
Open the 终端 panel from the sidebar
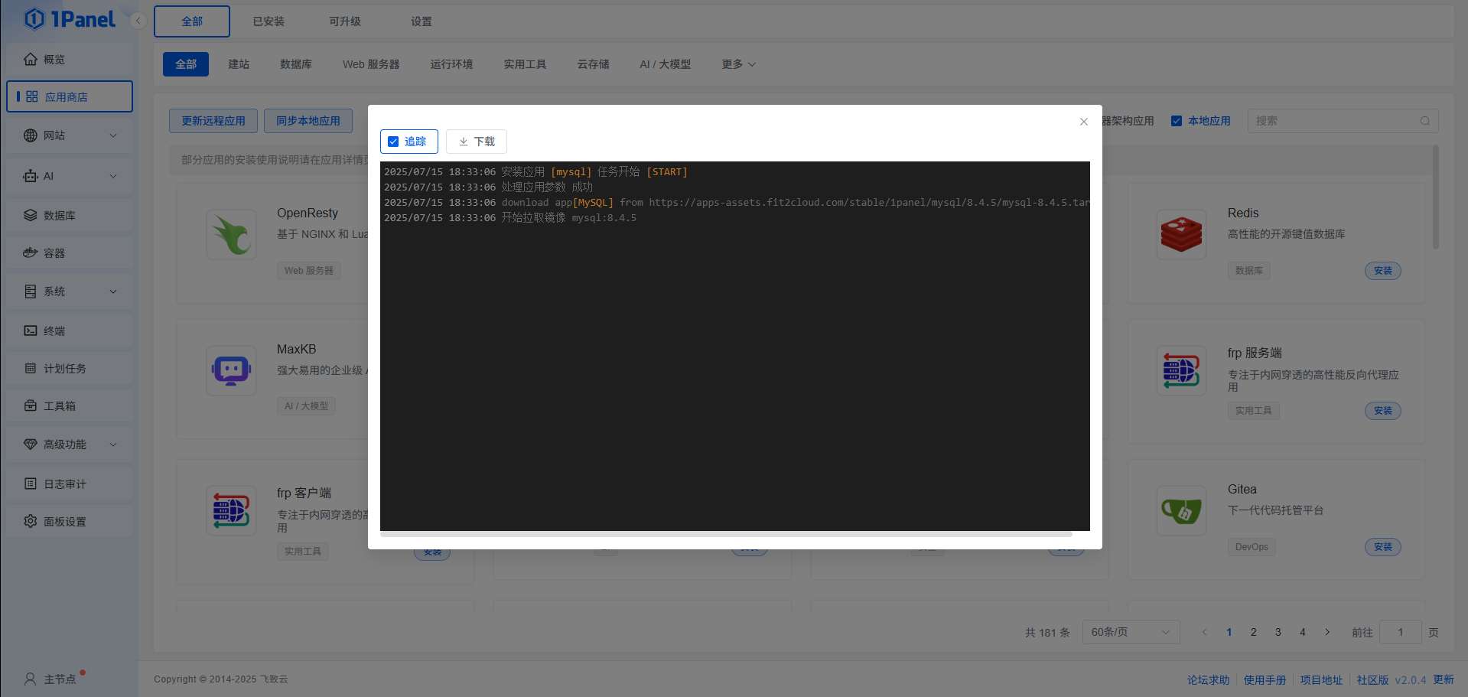(x=54, y=330)
